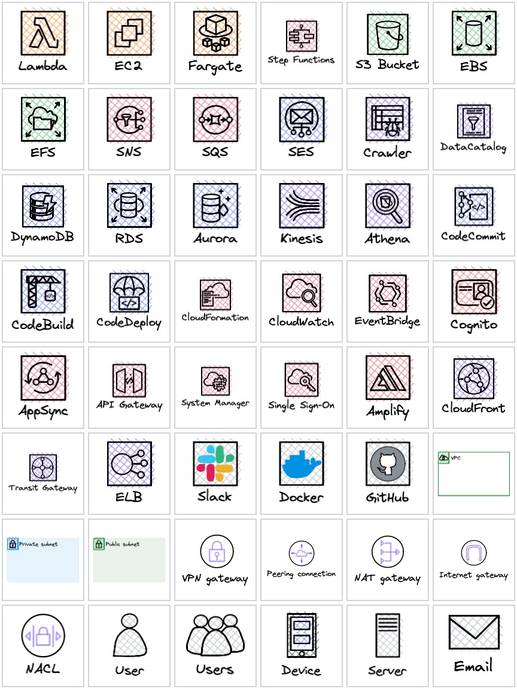The width and height of the screenshot is (517, 689).
Task: Pick the EC2 icon
Action: [129, 33]
